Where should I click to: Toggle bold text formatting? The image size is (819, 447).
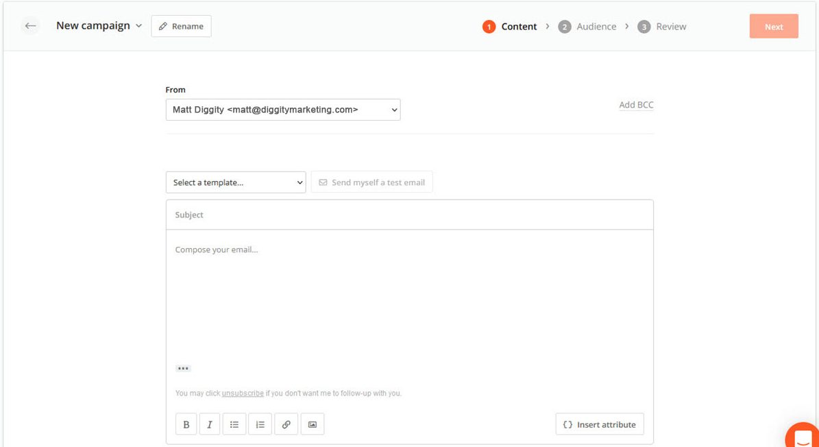coord(186,424)
